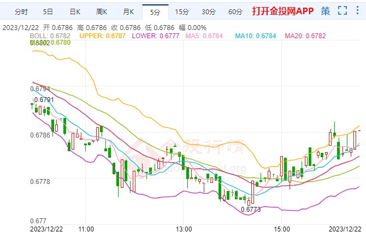The image size is (366, 232).
Task: Click the 开 0.6786 open price text
Action: [58, 28]
